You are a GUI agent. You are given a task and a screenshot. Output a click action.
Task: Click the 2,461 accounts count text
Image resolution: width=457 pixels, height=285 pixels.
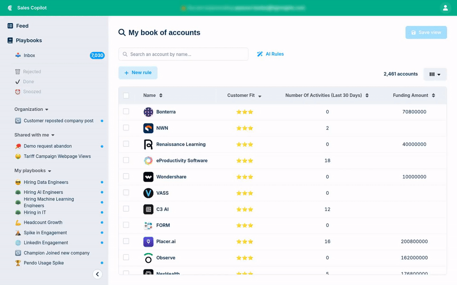[400, 74]
